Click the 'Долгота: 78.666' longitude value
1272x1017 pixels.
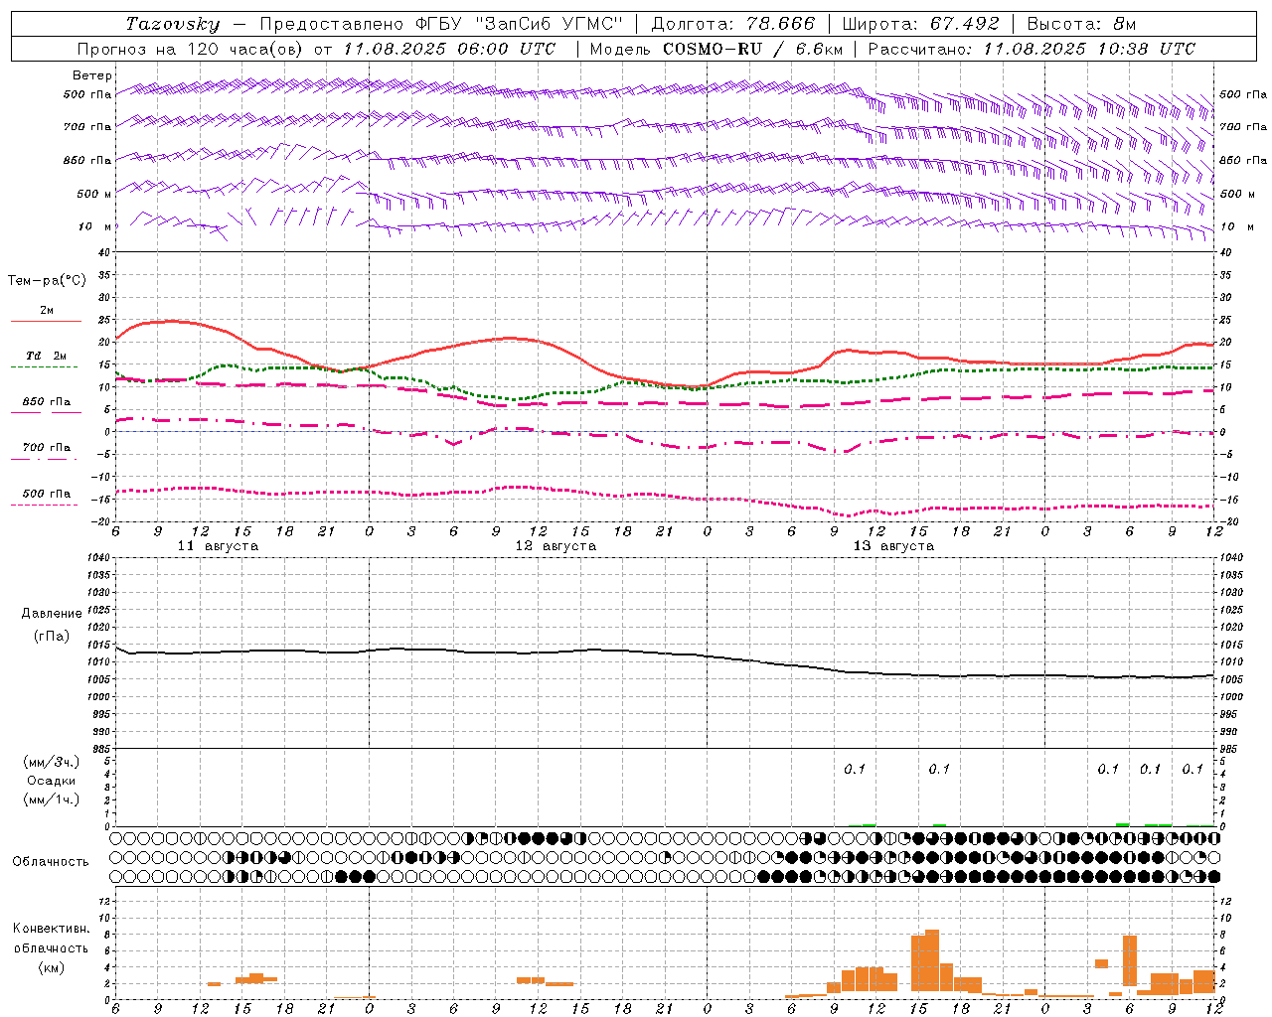point(732,24)
